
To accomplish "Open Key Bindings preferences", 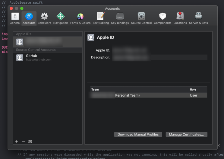I will click(x=120, y=18).
